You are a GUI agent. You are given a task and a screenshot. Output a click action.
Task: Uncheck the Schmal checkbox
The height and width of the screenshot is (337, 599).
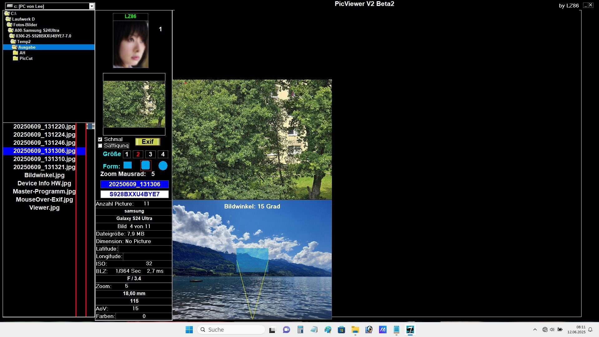click(x=100, y=139)
